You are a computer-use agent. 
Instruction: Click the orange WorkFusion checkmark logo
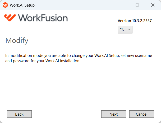(10, 18)
